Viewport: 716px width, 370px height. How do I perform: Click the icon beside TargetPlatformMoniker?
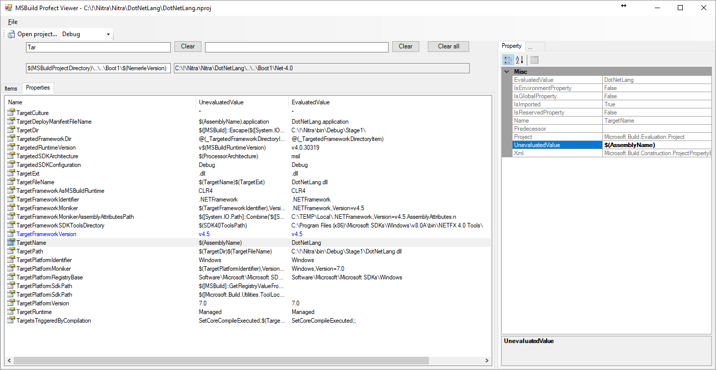pos(11,269)
